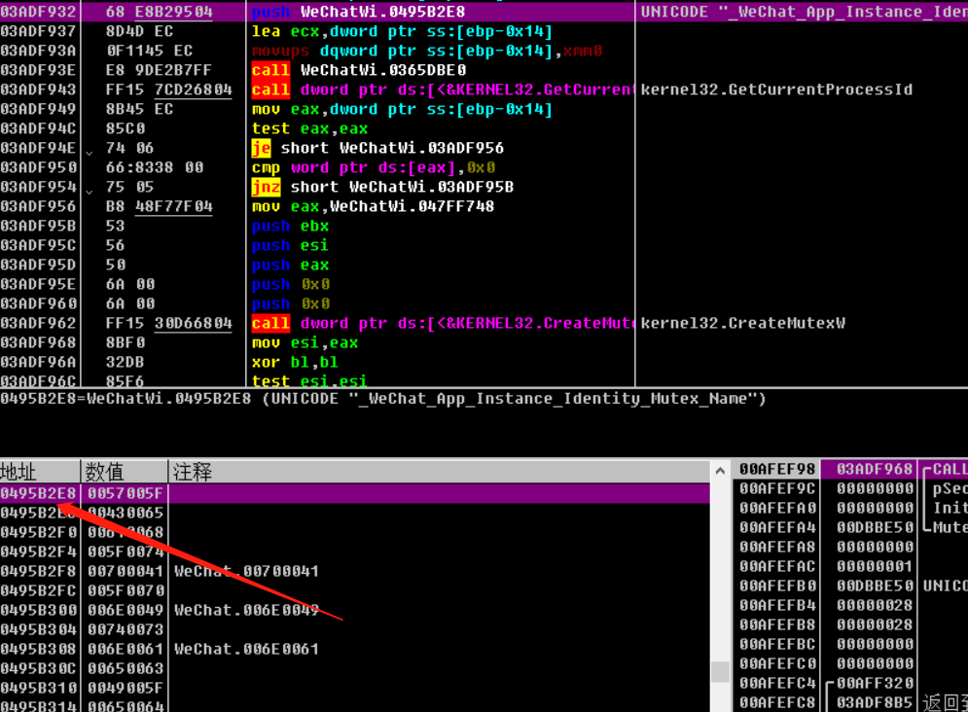Click dump address 0495B2F8
This screenshot has height=712, width=968.
[x=38, y=571]
